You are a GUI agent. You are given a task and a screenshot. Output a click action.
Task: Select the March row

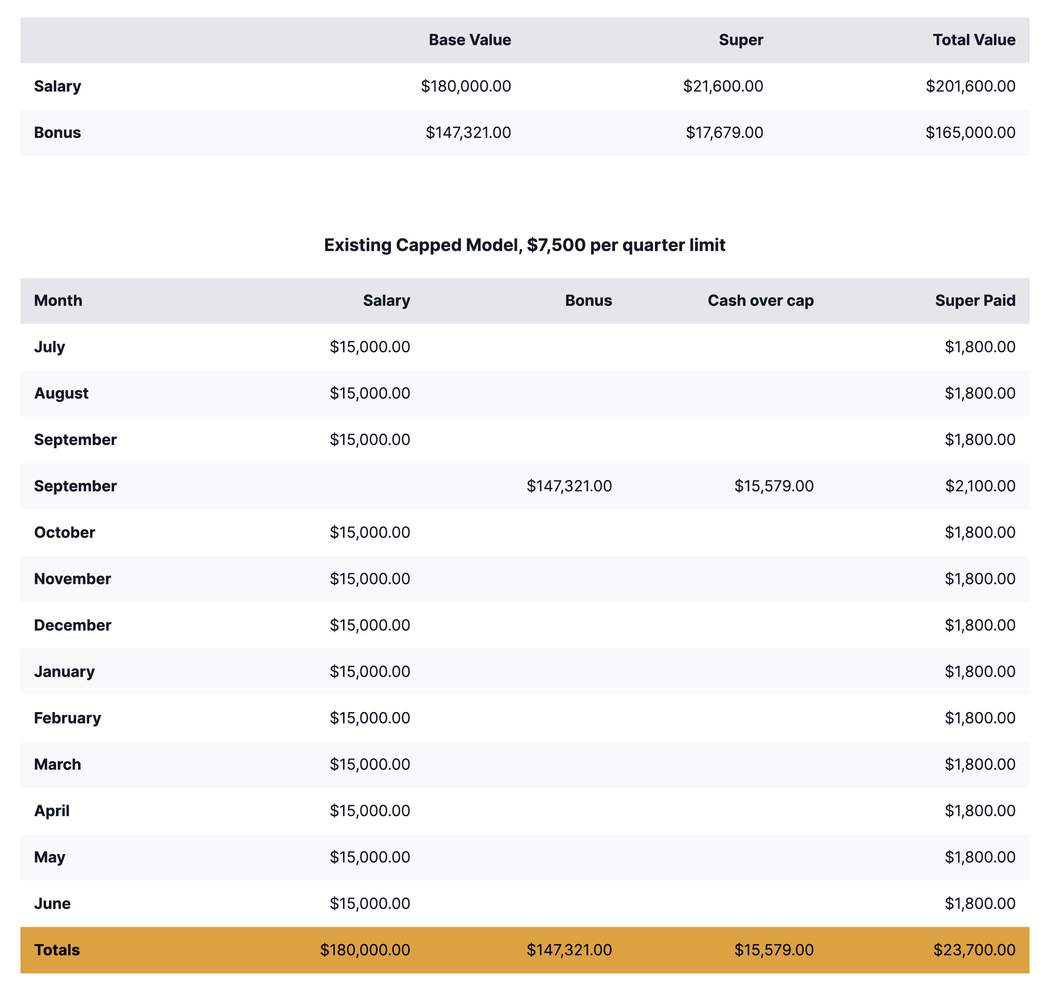[x=57, y=764]
